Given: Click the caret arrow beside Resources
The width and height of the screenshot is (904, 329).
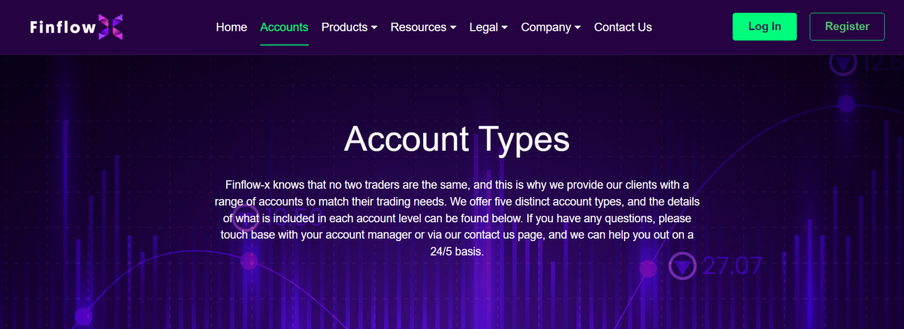Looking at the screenshot, I should pos(453,28).
